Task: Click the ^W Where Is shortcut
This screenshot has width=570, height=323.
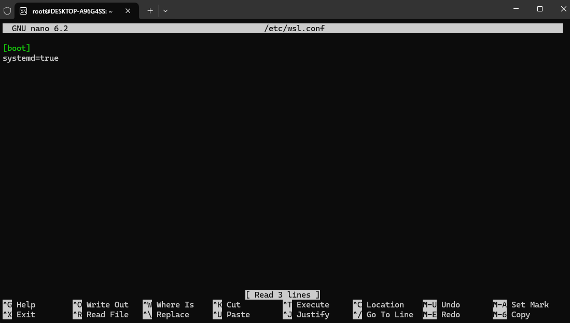Action: click(x=168, y=305)
